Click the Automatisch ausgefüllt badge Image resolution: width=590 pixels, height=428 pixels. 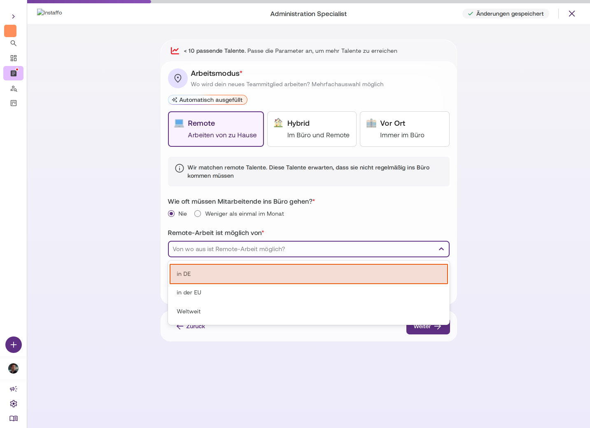(208, 100)
